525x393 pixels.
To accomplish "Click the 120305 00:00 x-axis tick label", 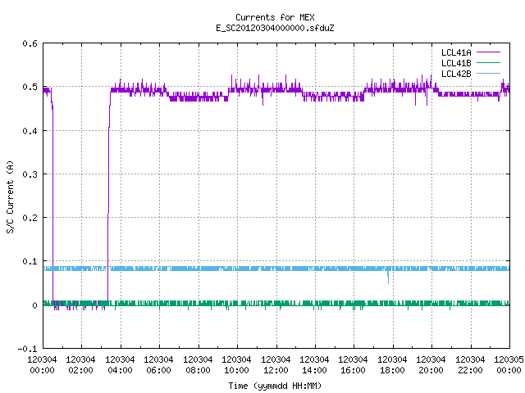I will coord(509,365).
